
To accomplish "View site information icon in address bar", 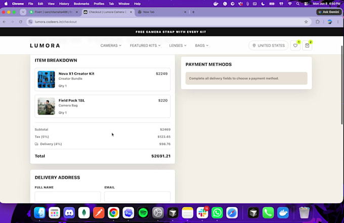I will 30,22.
